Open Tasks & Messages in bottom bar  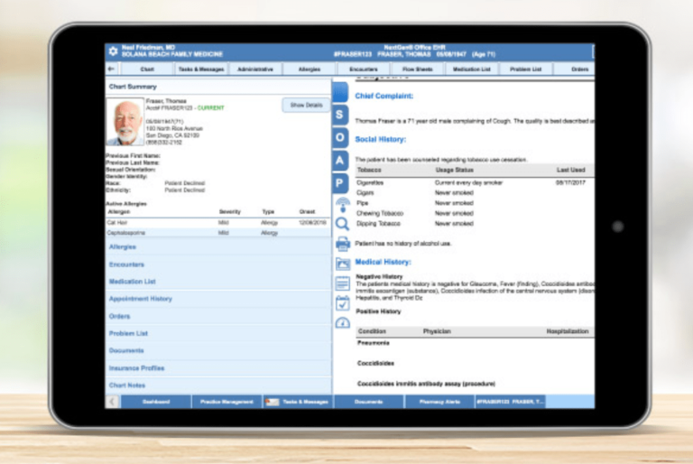click(298, 402)
